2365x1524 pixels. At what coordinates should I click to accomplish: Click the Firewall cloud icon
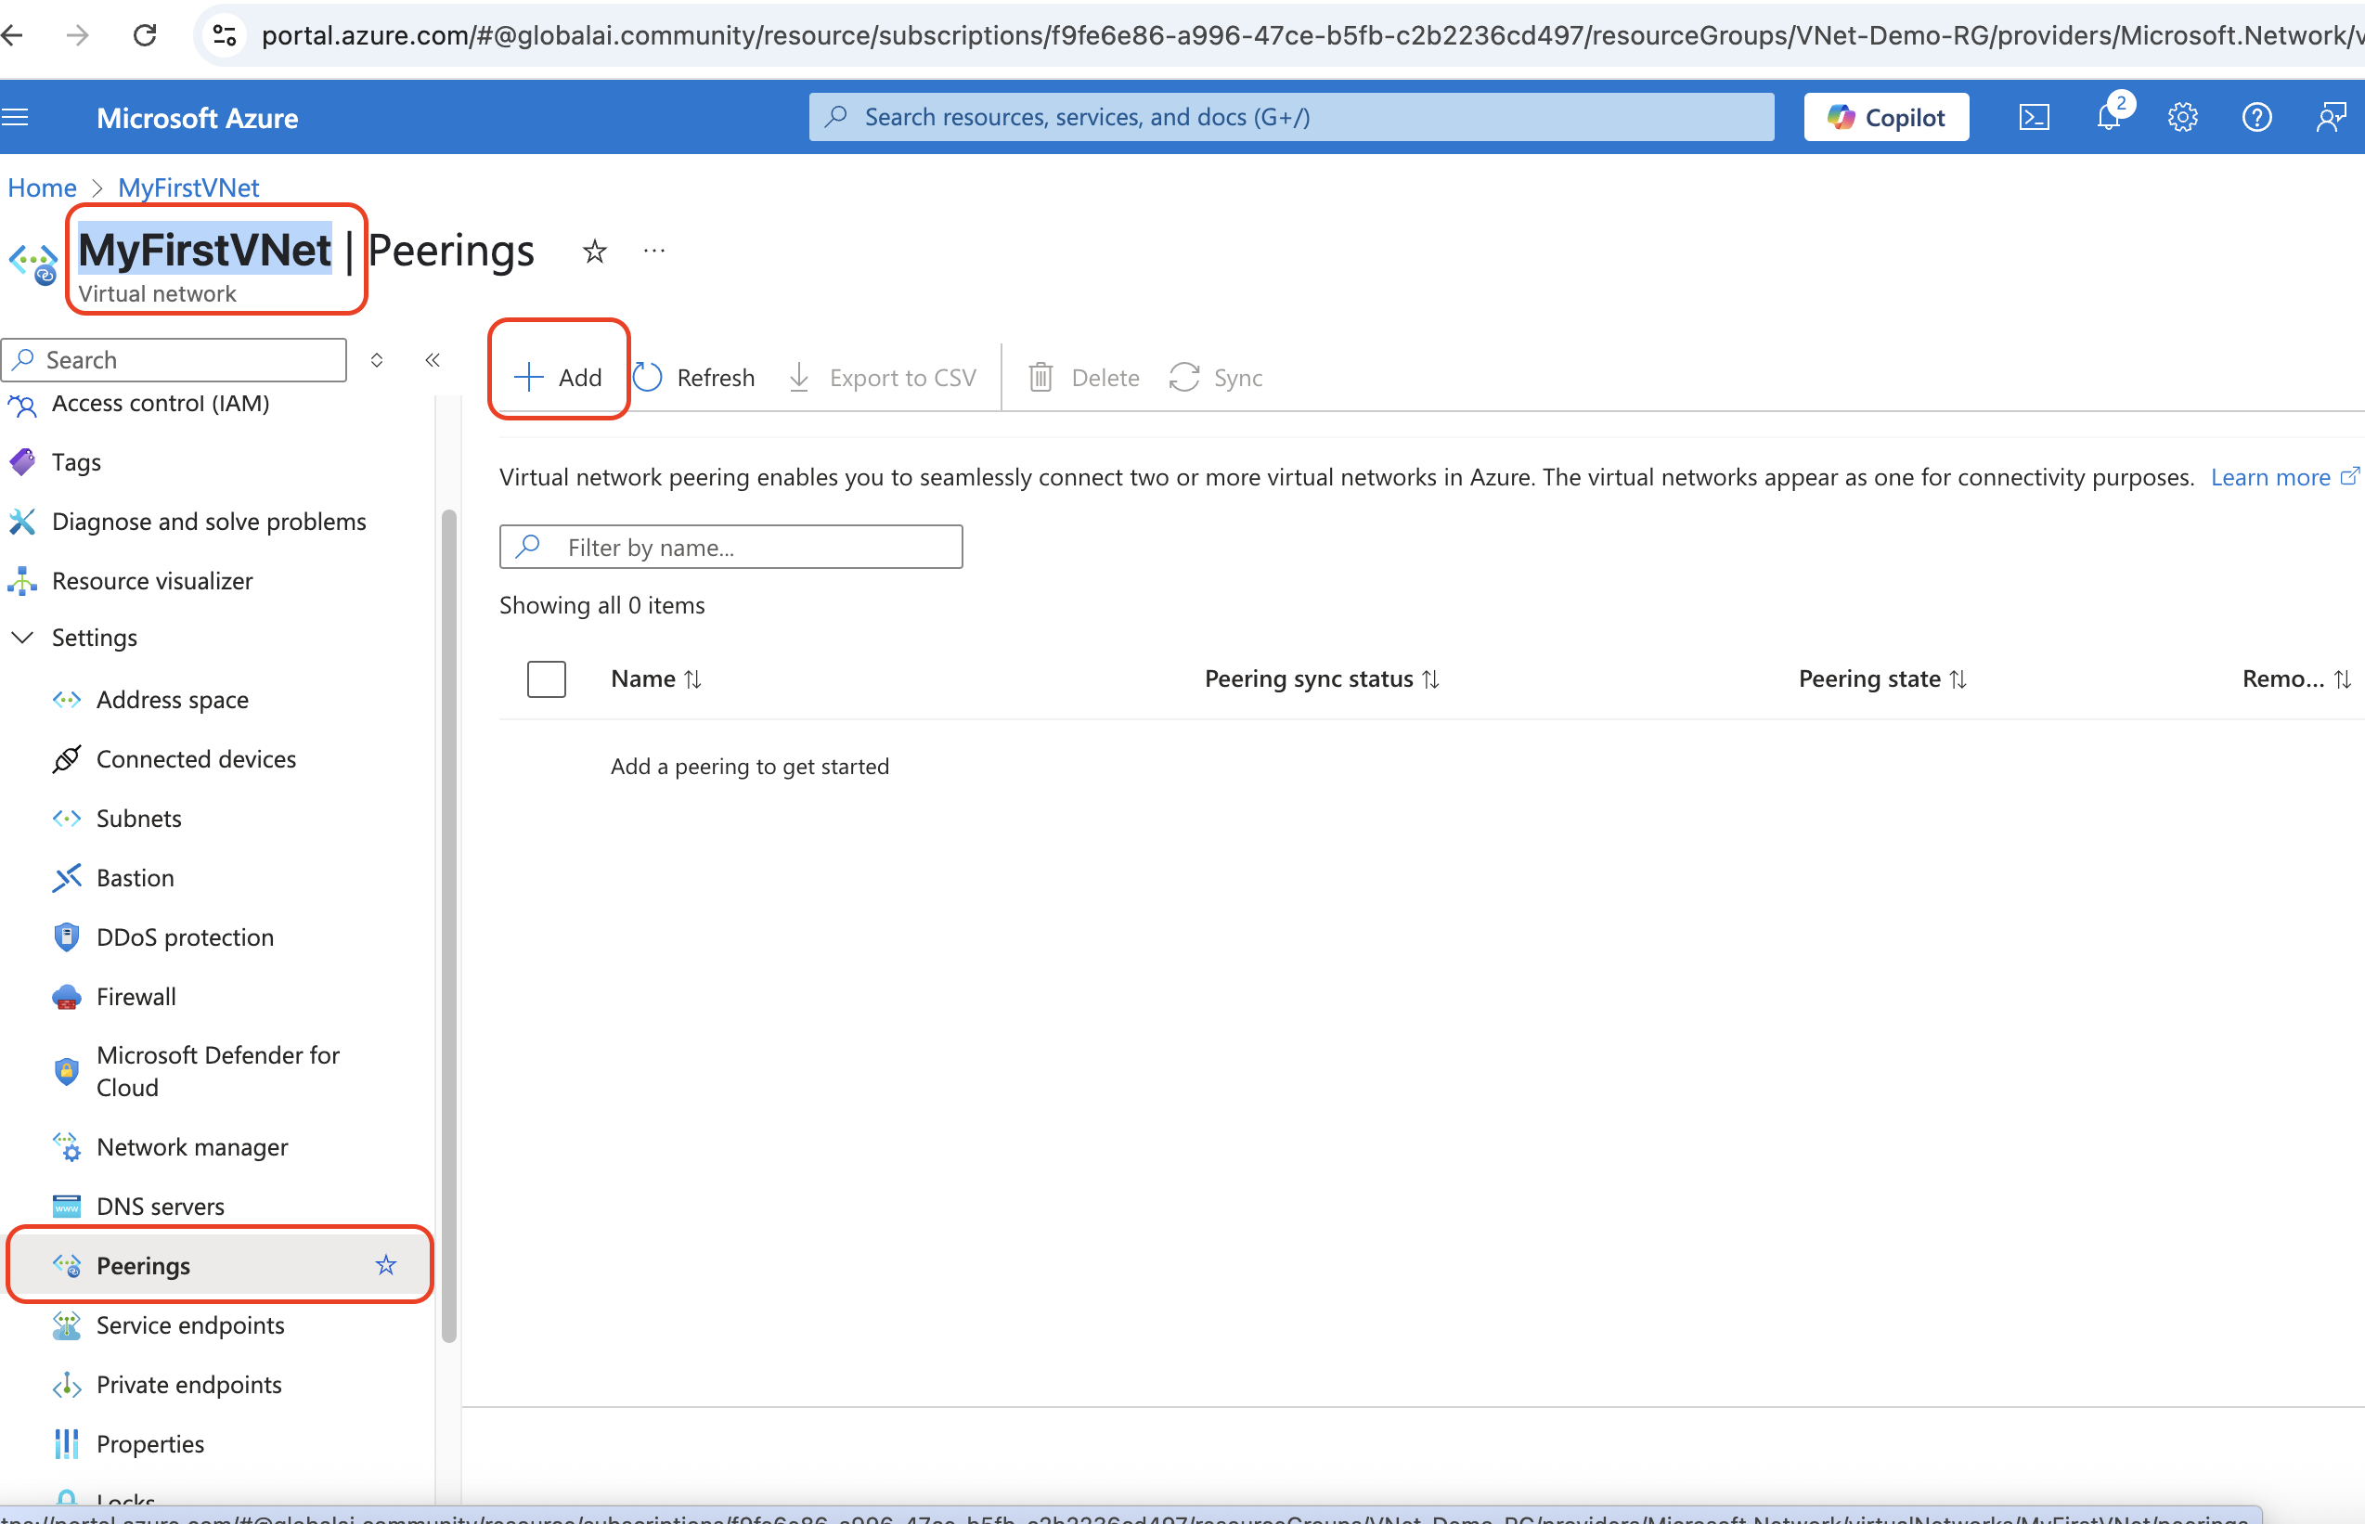pyautogui.click(x=66, y=997)
